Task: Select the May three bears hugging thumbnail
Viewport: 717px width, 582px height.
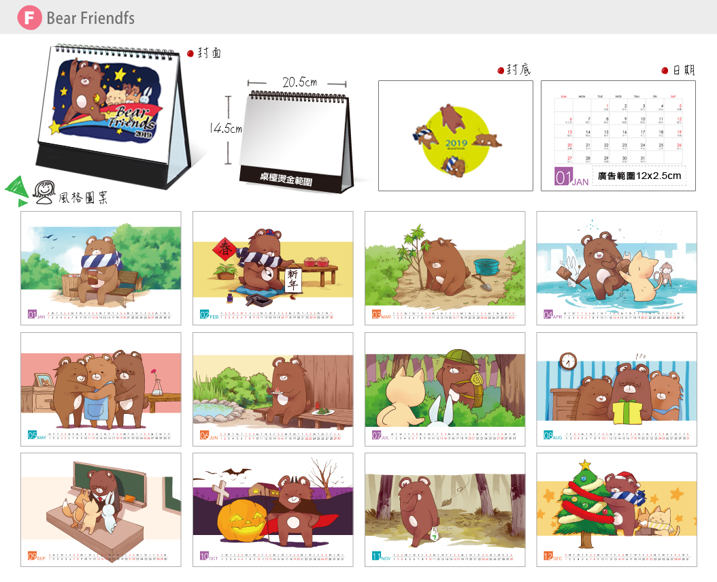Action: (x=101, y=389)
